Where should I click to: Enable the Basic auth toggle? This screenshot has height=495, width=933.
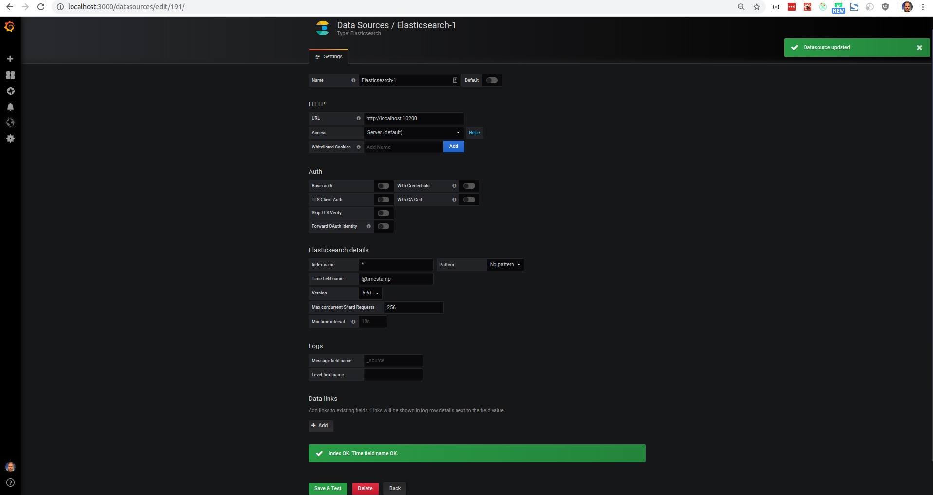coord(383,185)
